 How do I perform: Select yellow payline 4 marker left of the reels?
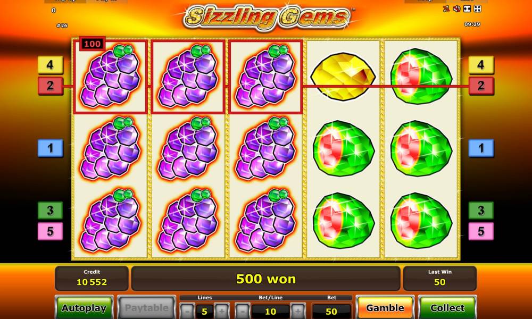(50, 65)
